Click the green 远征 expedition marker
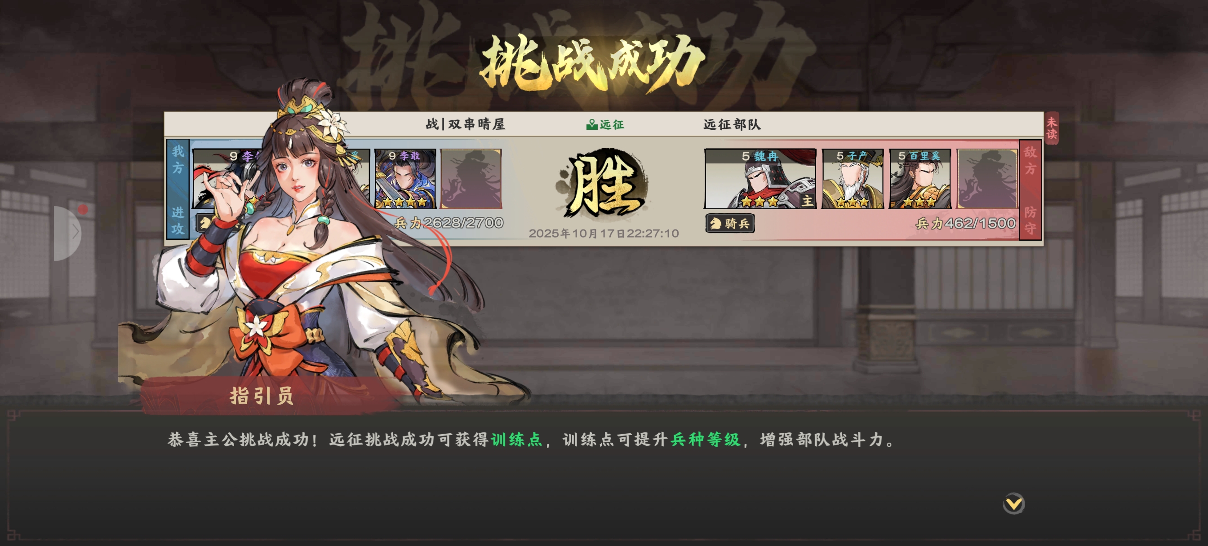Image resolution: width=1208 pixels, height=546 pixels. click(x=605, y=124)
